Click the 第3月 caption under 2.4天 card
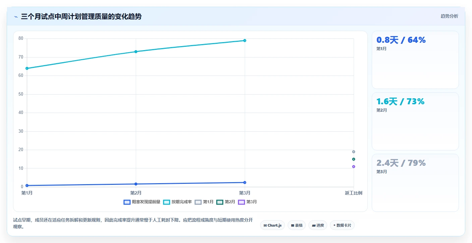 [x=381, y=172]
